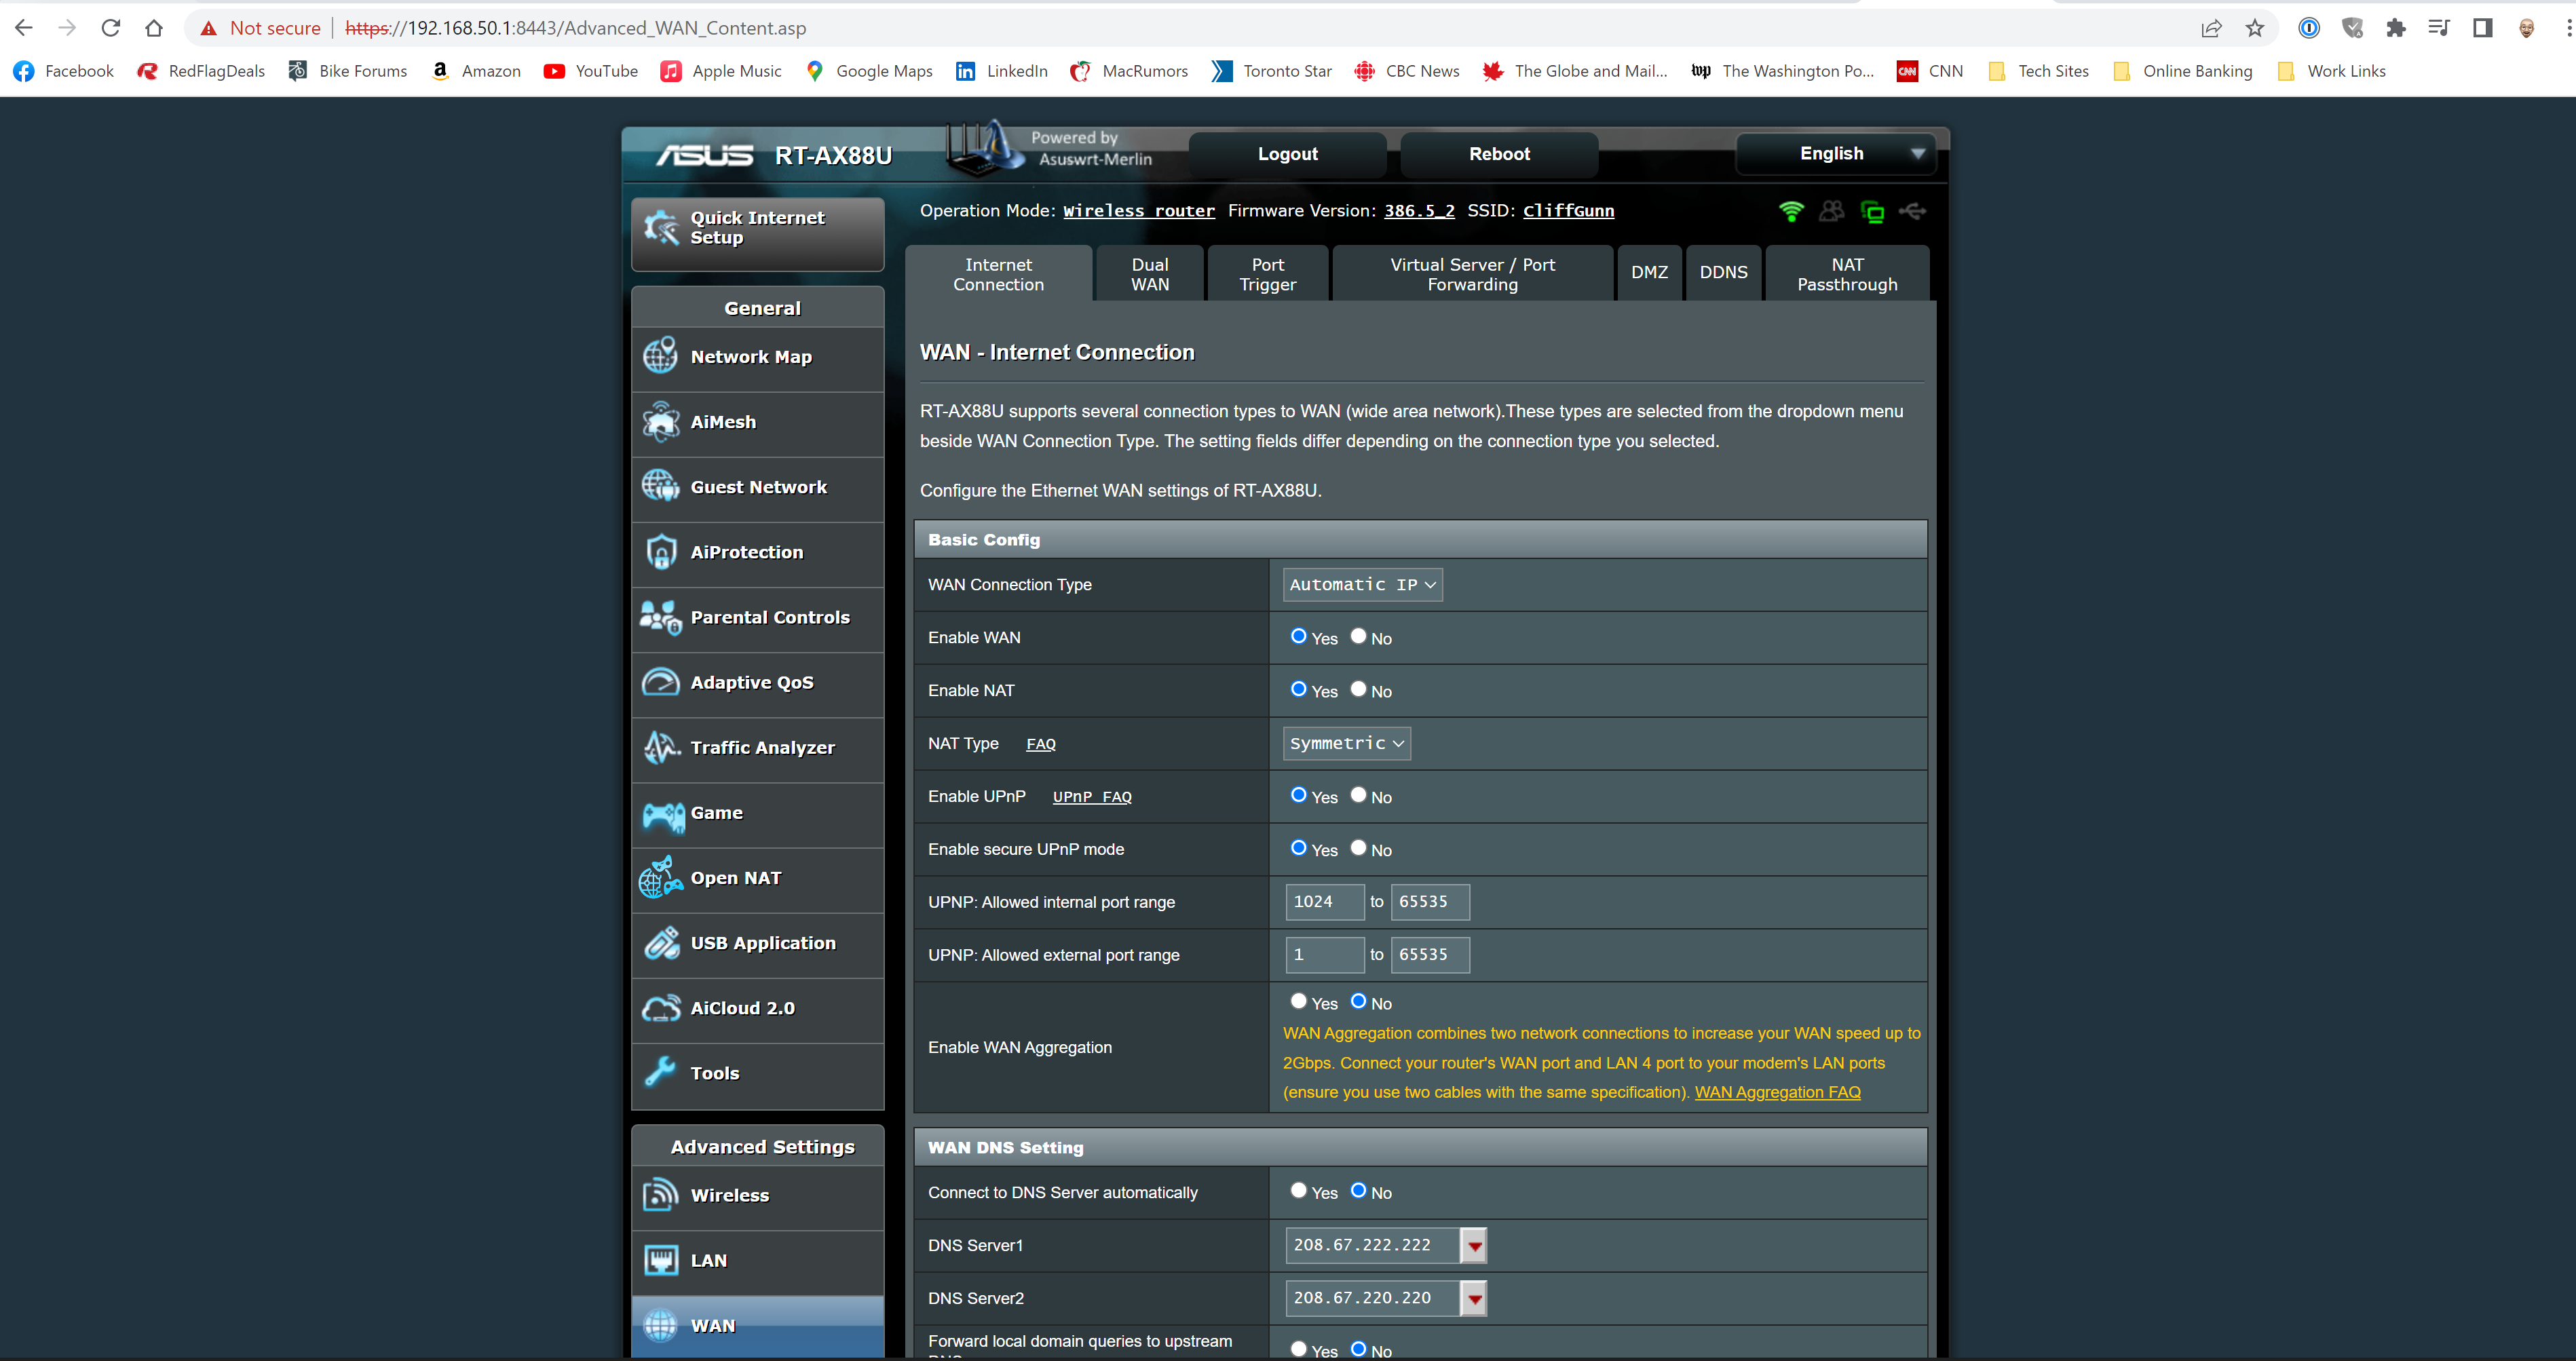
Task: Expand the DNS Server1 preset list arrow
Action: (1473, 1246)
